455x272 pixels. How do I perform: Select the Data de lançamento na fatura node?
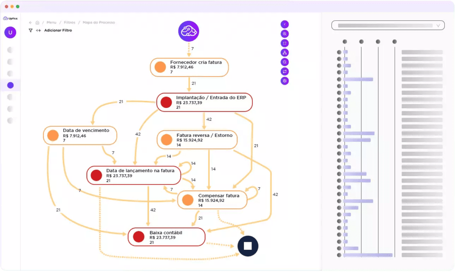tap(134, 176)
